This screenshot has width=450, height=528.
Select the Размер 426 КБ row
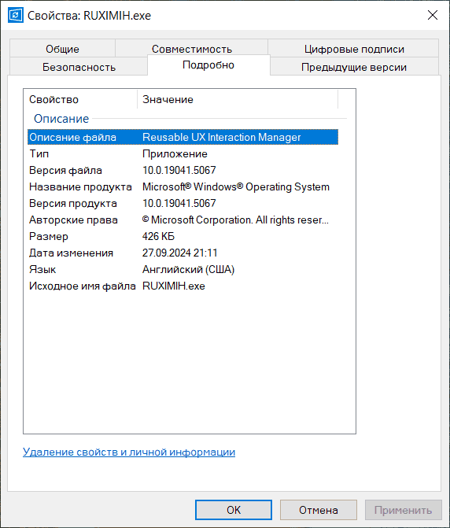point(183,236)
